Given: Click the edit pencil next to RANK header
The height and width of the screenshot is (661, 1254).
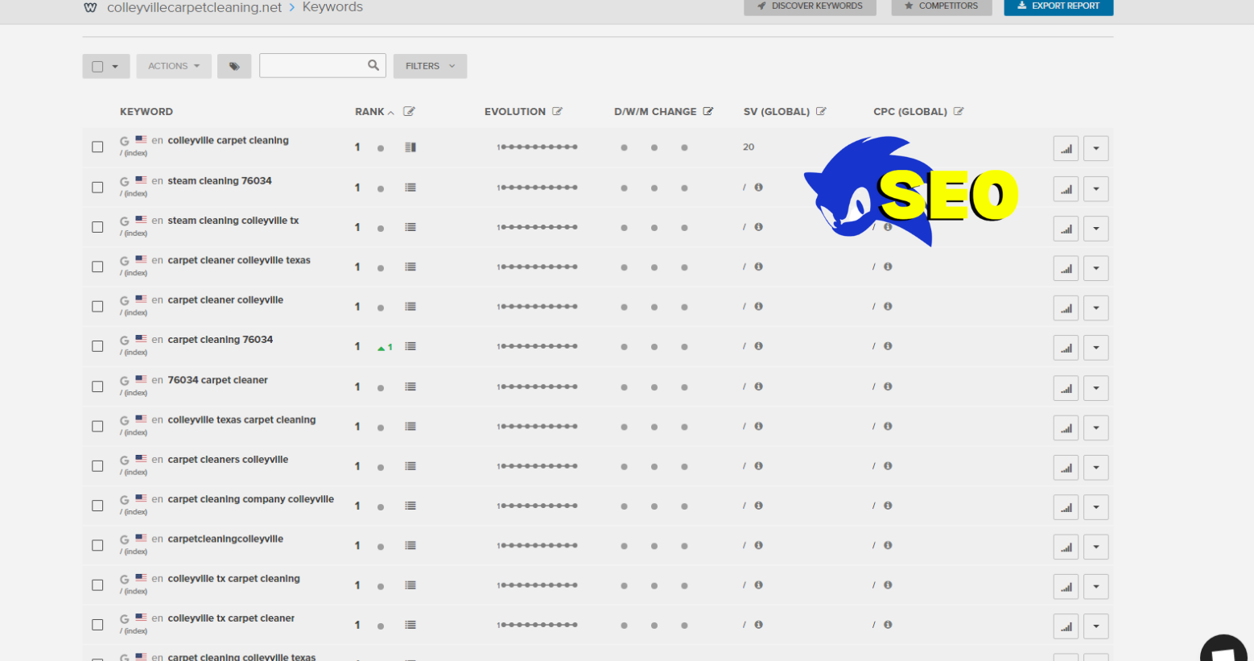Looking at the screenshot, I should pos(409,111).
